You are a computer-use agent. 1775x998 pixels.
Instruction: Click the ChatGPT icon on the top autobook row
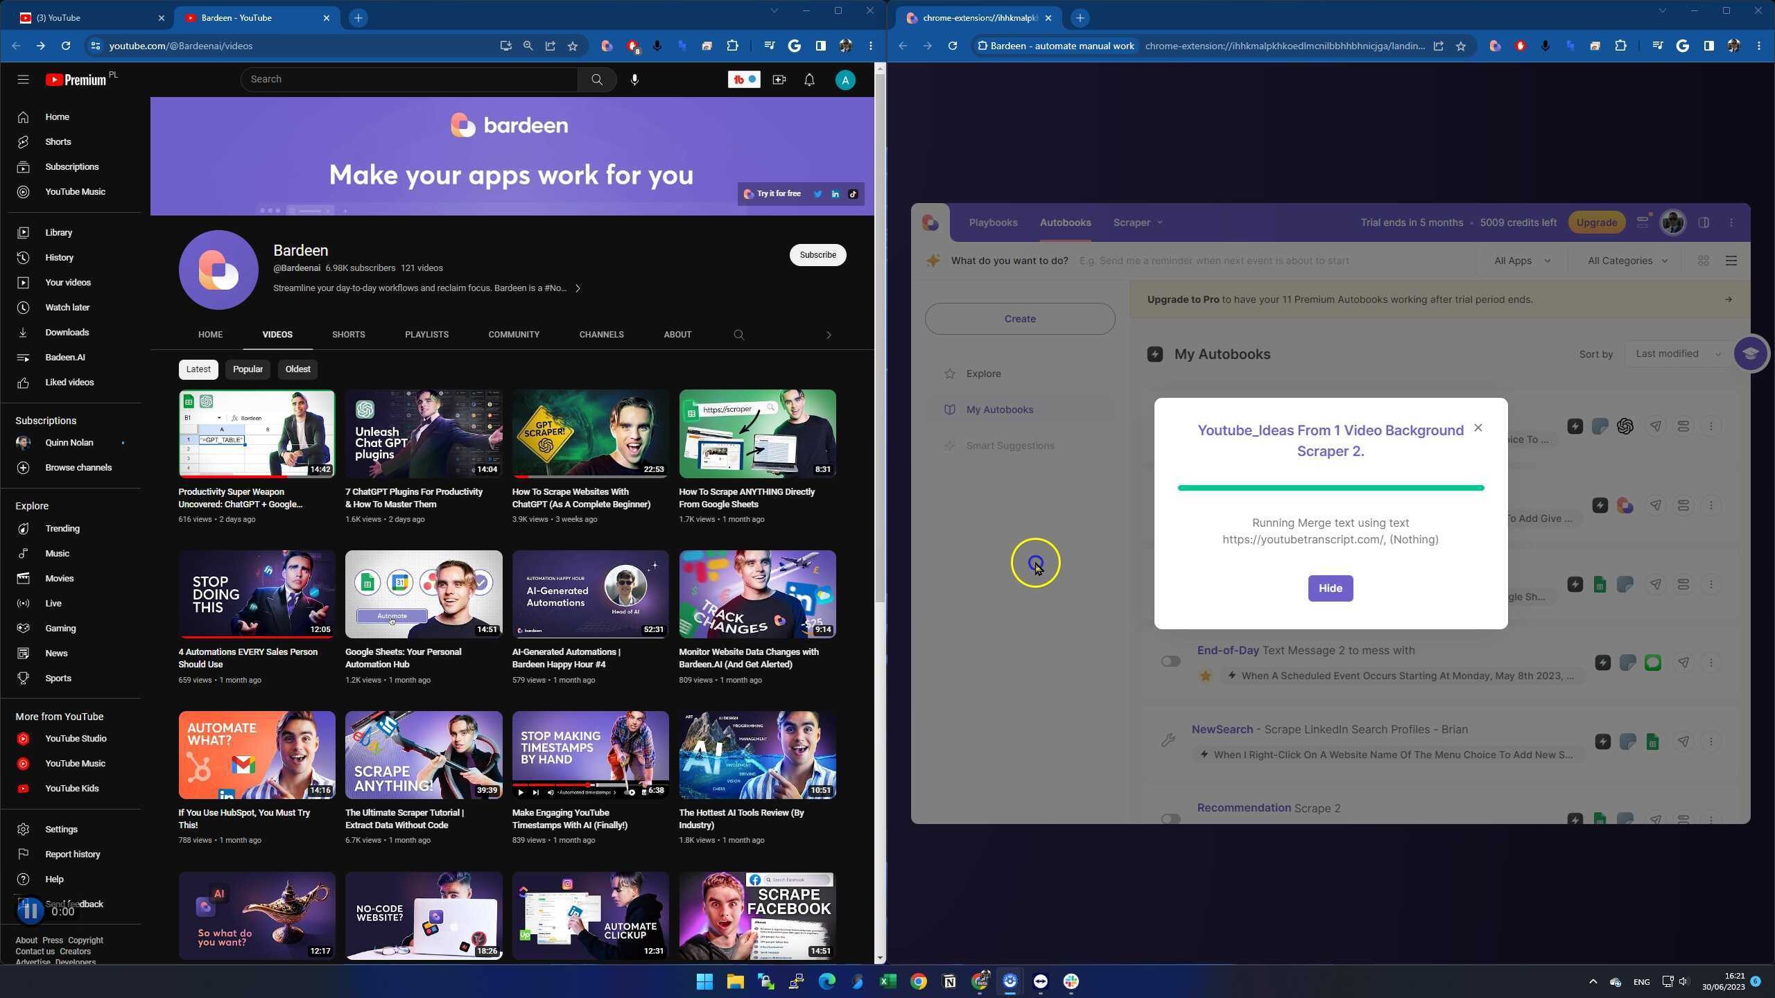coord(1626,426)
